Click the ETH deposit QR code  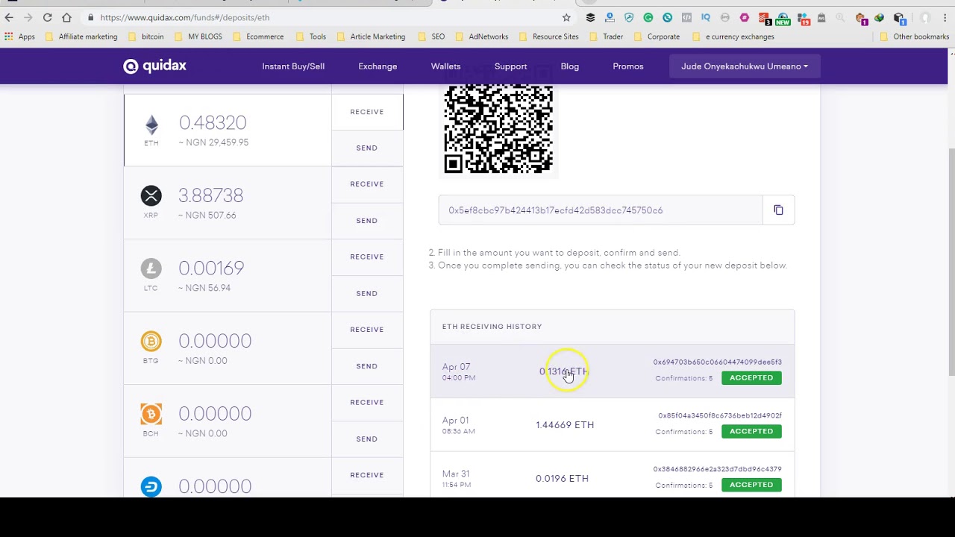(498, 130)
